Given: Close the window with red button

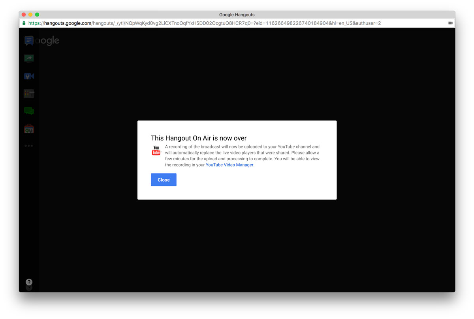Looking at the screenshot, I should click(x=24, y=15).
